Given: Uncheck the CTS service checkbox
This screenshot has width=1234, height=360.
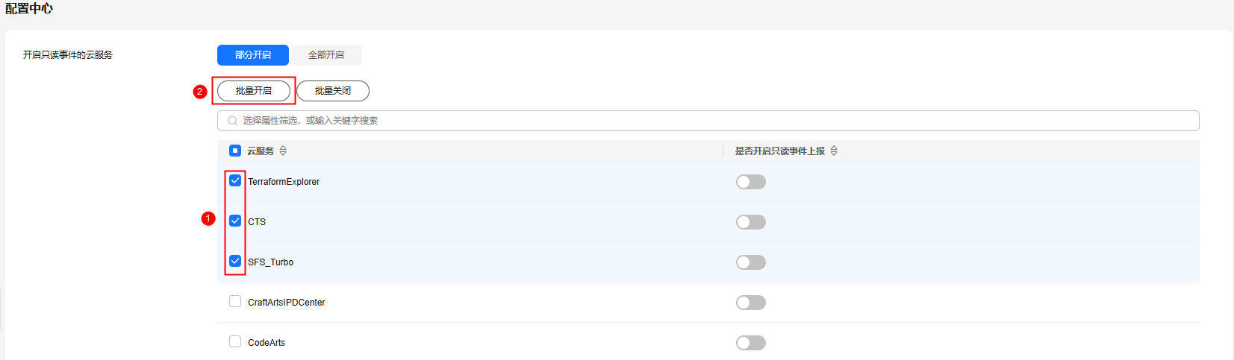Looking at the screenshot, I should point(235,221).
